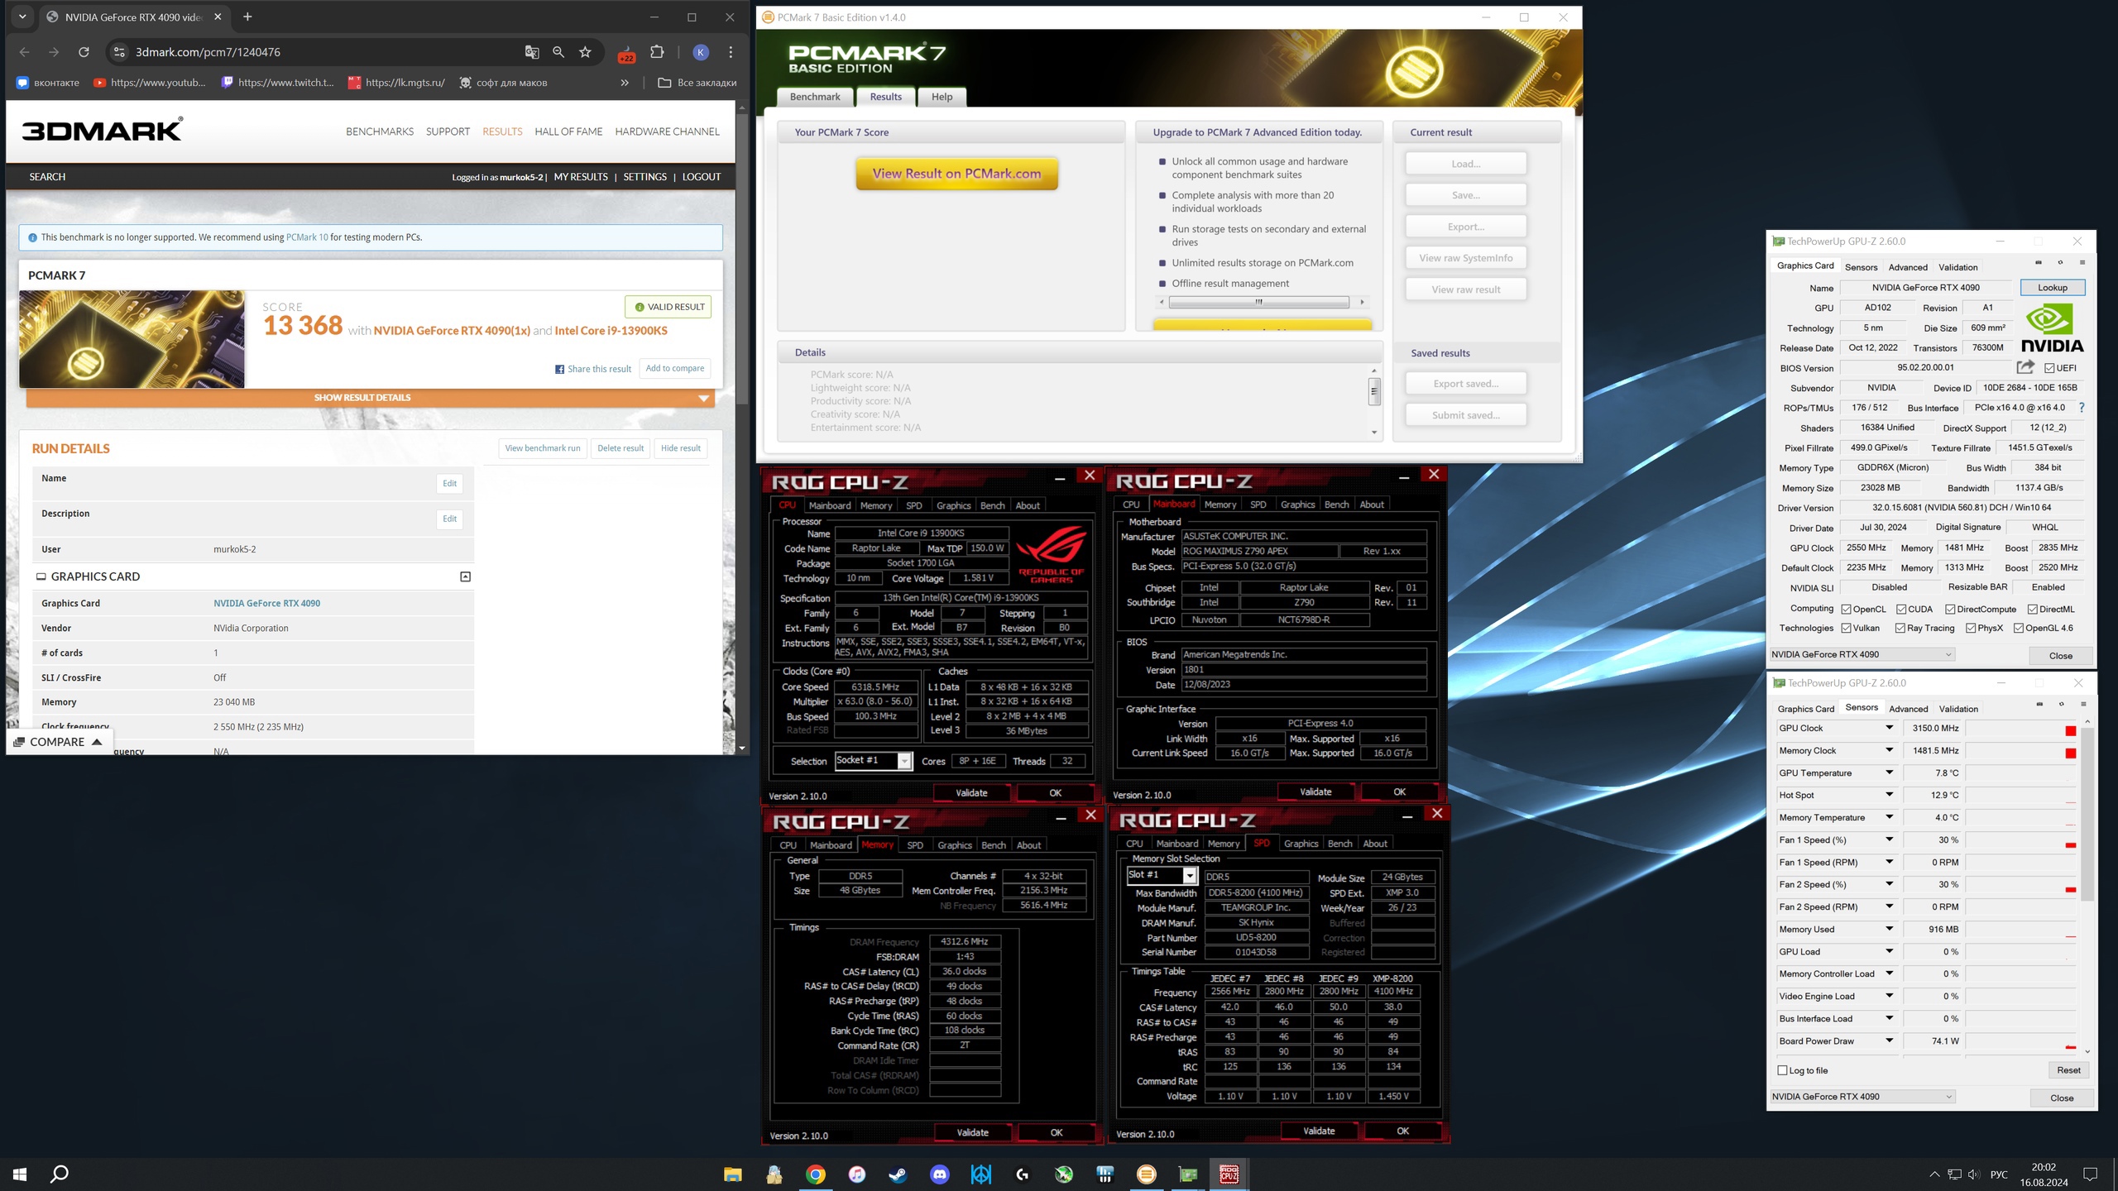
Task: Expand the COMPARE panel
Action: pos(58,742)
